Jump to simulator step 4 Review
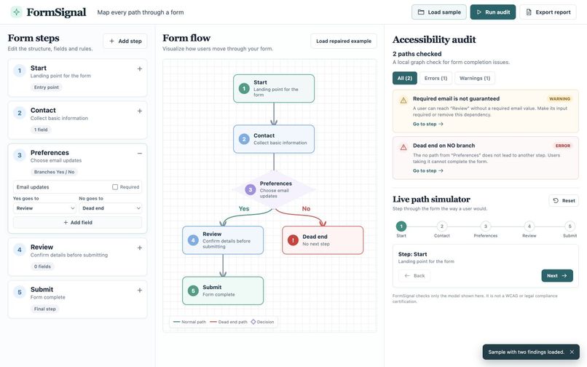 529,226
